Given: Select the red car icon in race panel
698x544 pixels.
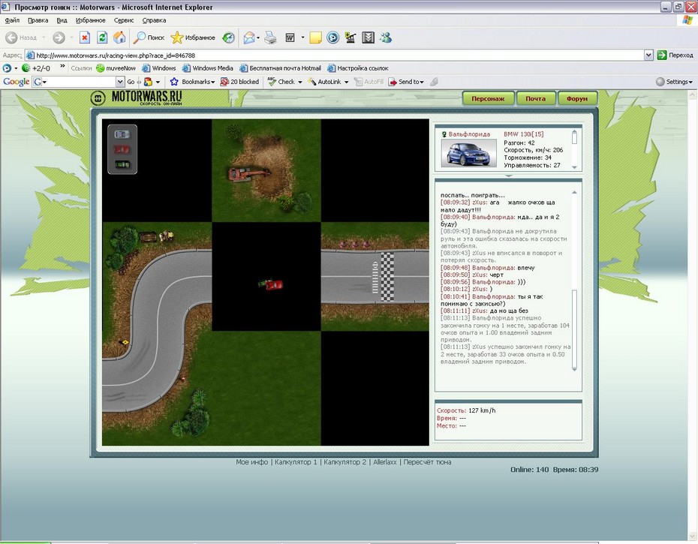Looking at the screenshot, I should 122,149.
